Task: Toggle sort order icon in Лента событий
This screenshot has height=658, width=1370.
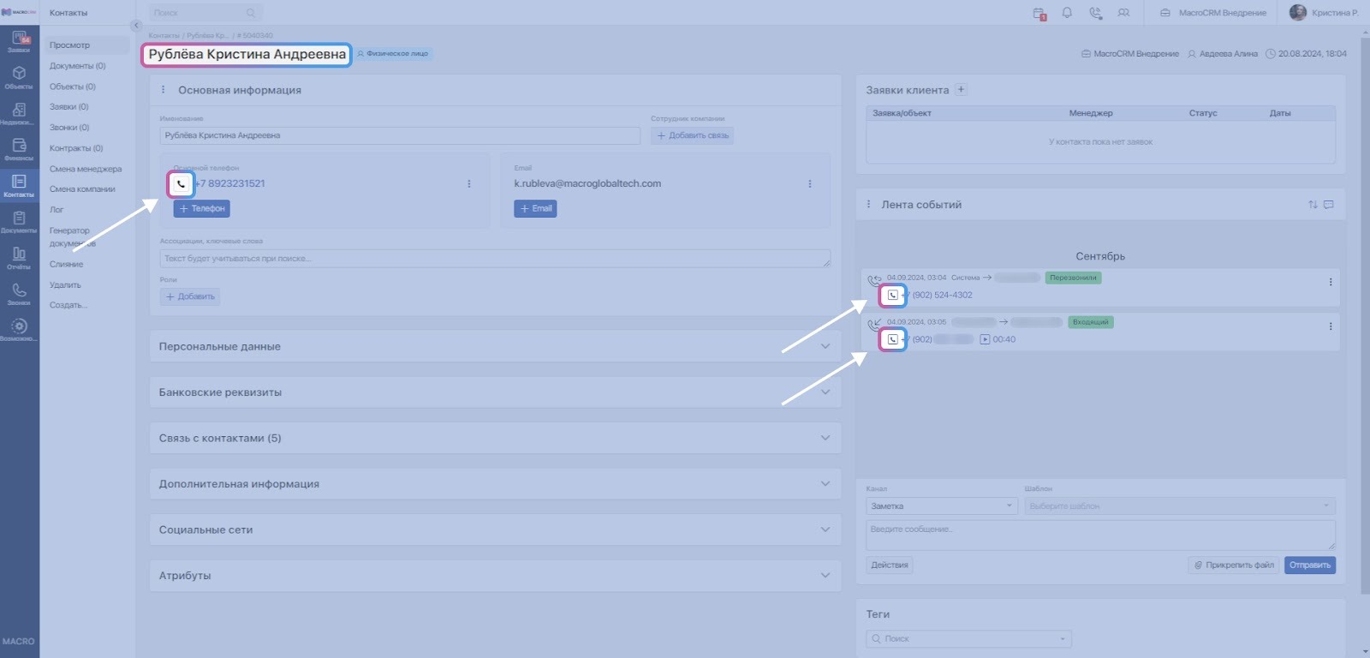Action: coord(1313,205)
